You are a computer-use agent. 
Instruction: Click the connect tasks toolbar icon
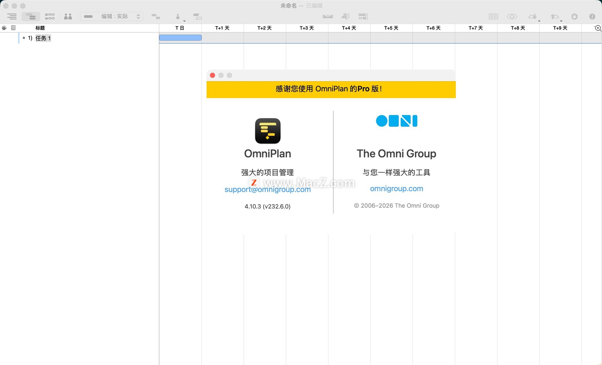pyautogui.click(x=156, y=16)
